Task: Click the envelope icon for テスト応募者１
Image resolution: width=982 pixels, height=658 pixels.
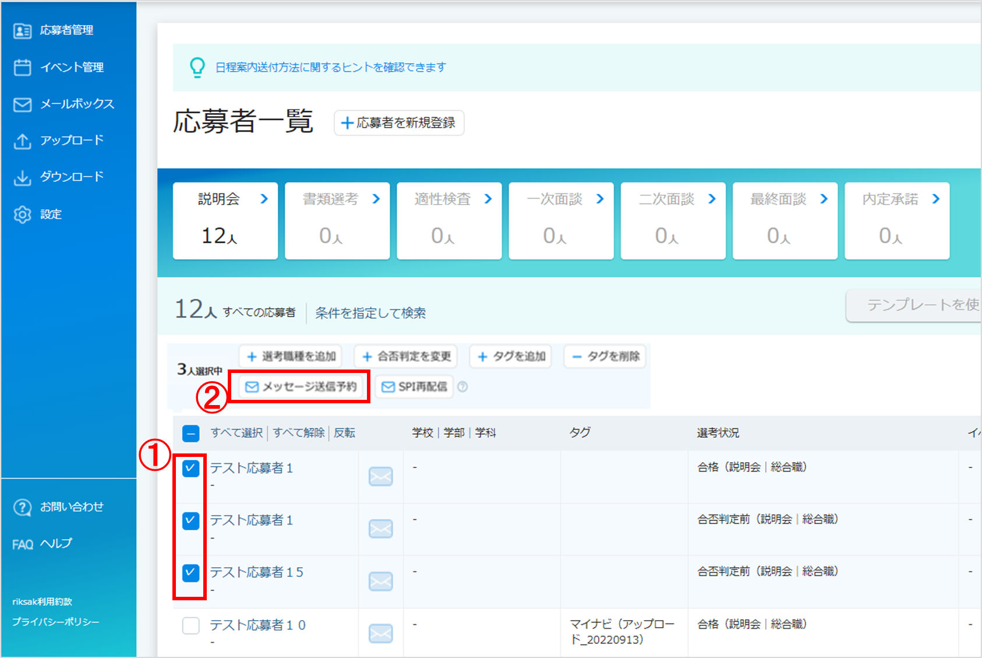Action: pos(380,476)
